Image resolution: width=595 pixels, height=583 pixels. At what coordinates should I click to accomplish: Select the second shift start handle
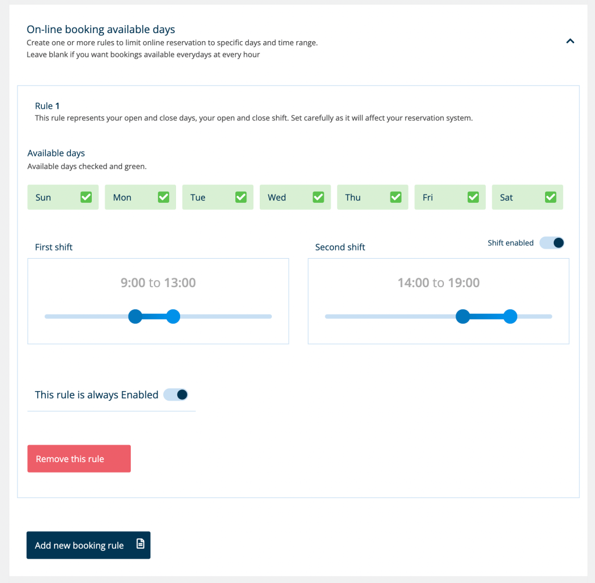click(x=463, y=316)
